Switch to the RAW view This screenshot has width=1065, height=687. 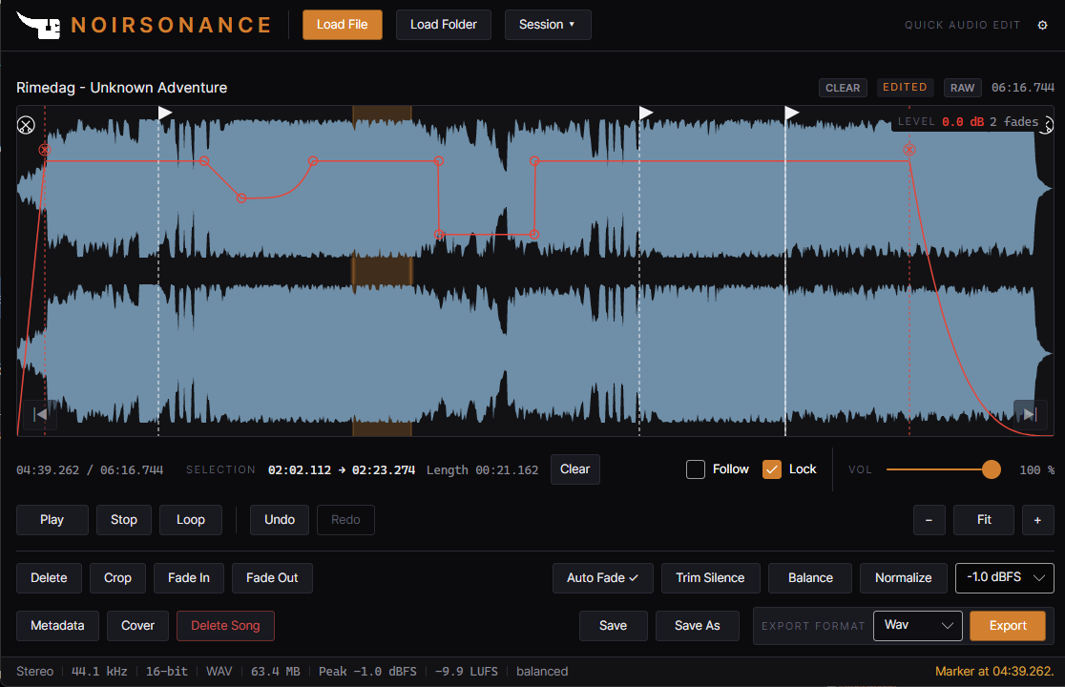pyautogui.click(x=962, y=88)
